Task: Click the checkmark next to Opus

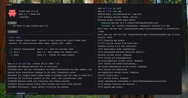Action: pos(19,52)
